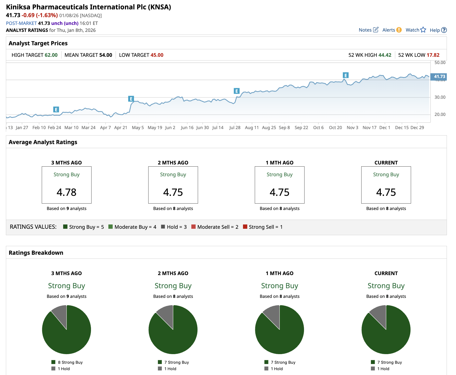The width and height of the screenshot is (456, 375).
Task: Open the Notes pencil icon
Action: coord(375,30)
